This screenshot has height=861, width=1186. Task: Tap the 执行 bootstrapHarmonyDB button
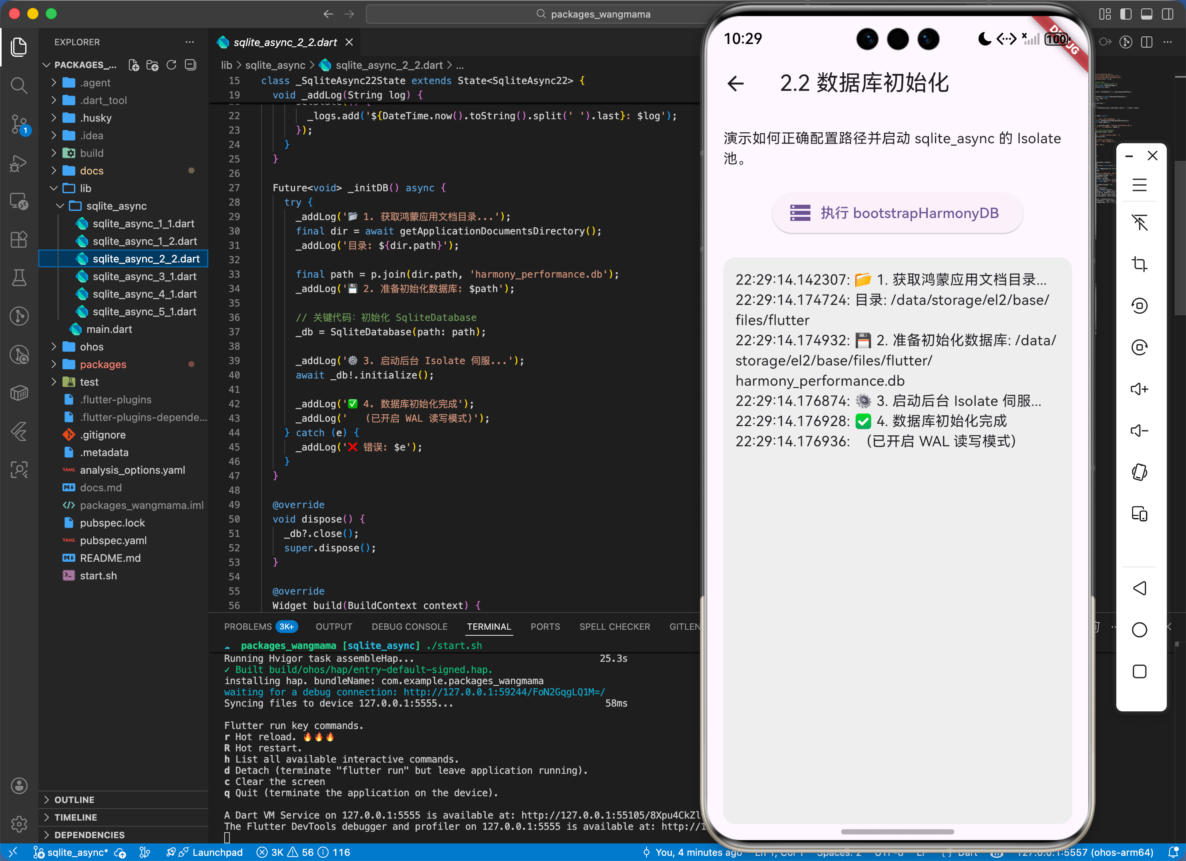897,213
